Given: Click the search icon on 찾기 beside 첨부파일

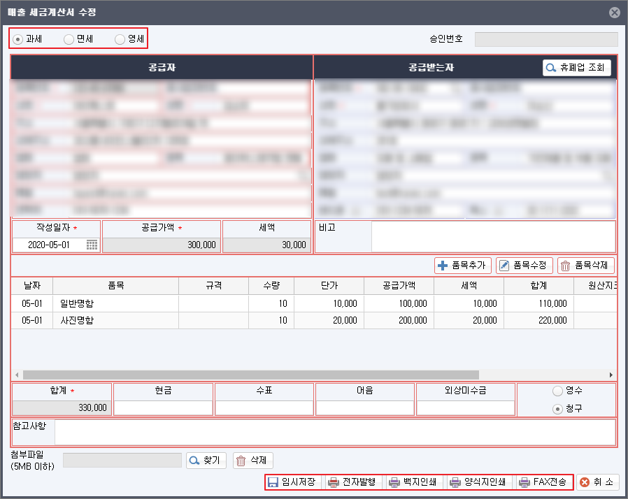Looking at the screenshot, I should tap(195, 459).
